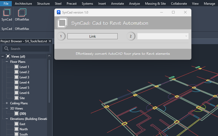
Task: Switch to the View ribbon tab
Action: pos(195,4)
